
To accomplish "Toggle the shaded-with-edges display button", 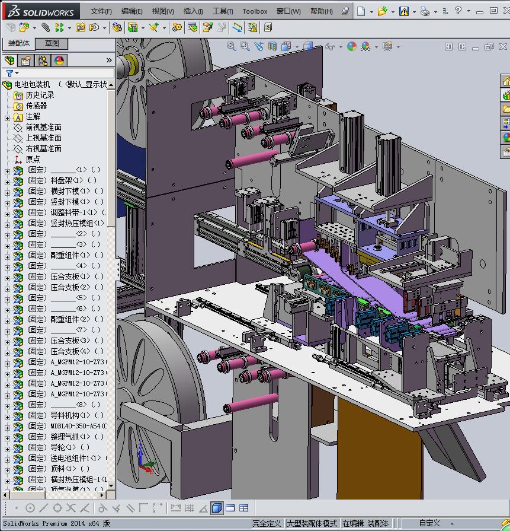I will click(x=217, y=508).
